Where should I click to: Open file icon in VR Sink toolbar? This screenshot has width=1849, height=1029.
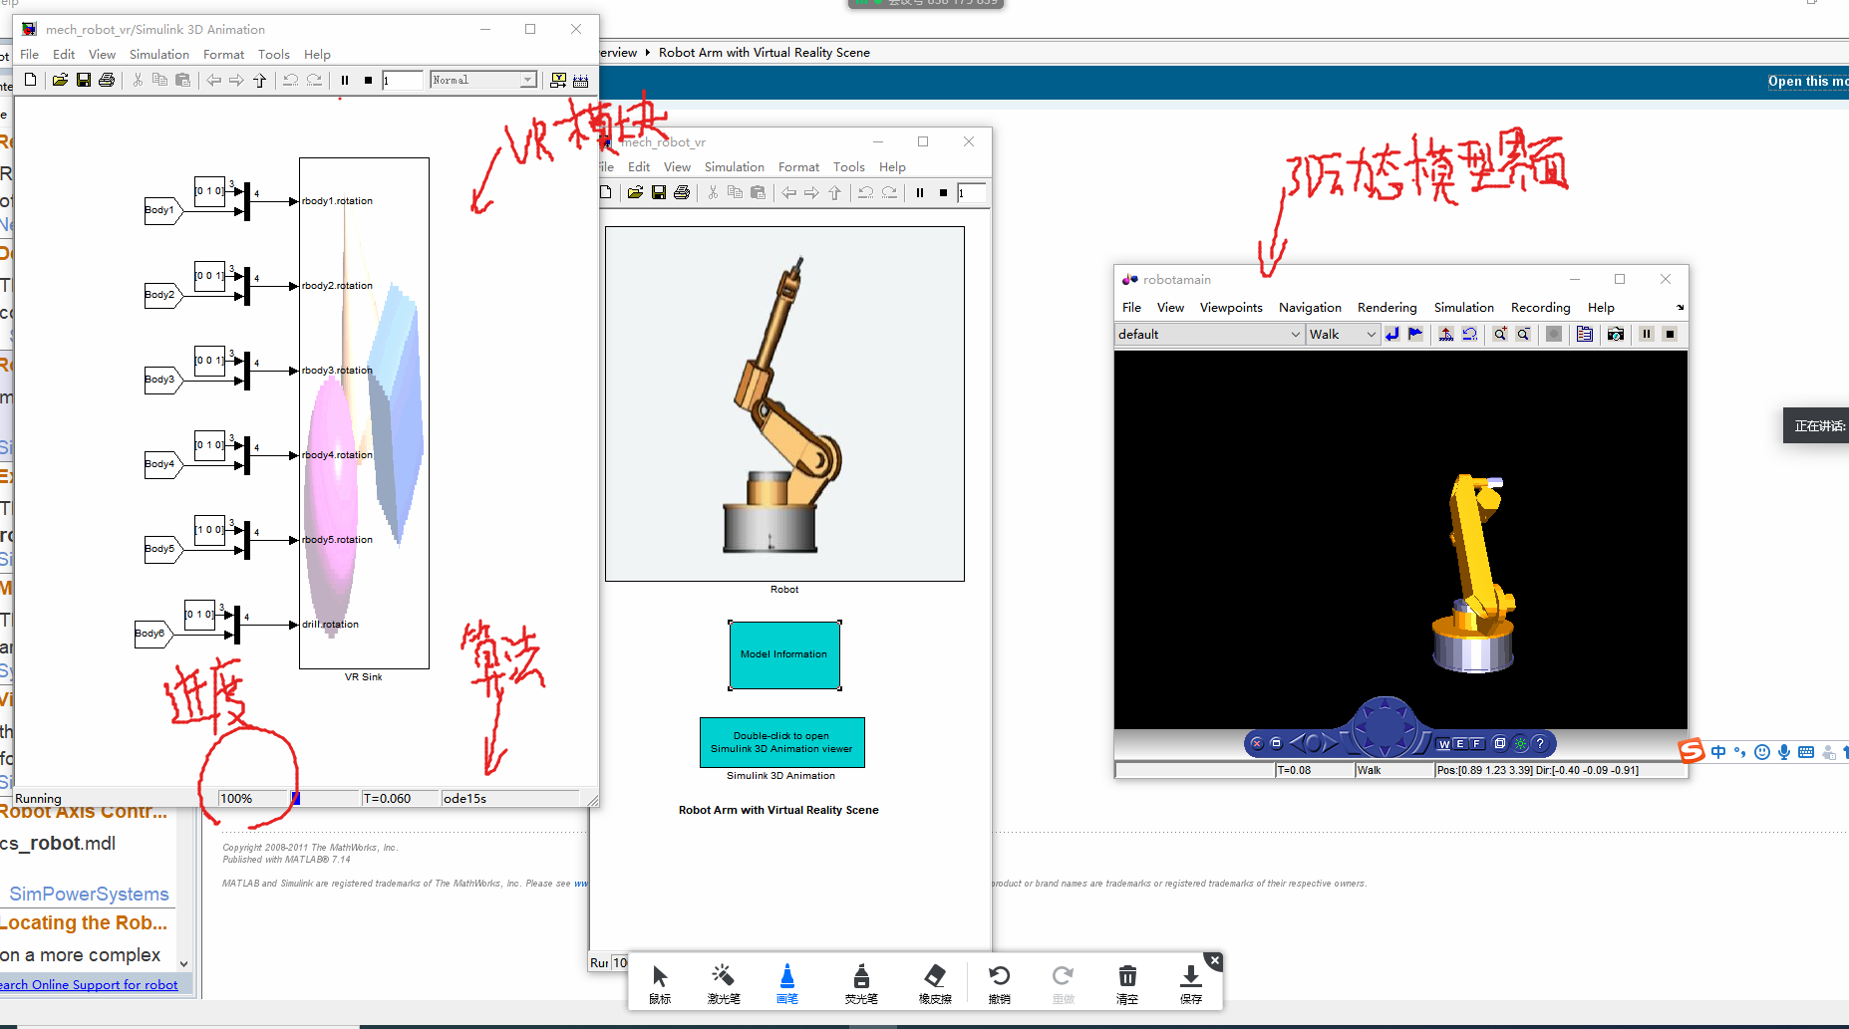tap(60, 80)
